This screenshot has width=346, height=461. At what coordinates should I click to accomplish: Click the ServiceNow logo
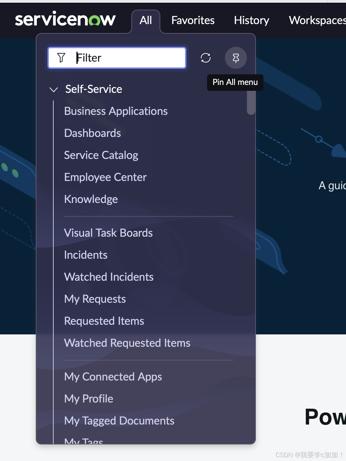(x=65, y=19)
